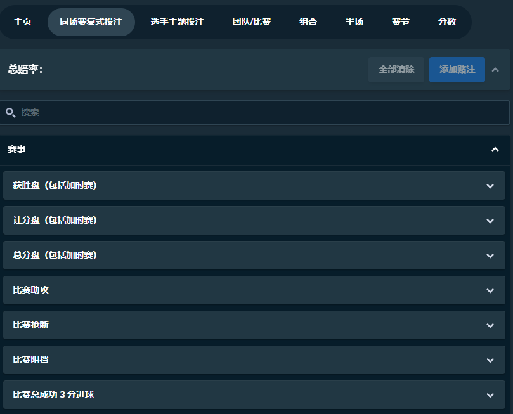The image size is (513, 414).
Task: Switch to the 团队/比赛 tab
Action: click(x=251, y=22)
